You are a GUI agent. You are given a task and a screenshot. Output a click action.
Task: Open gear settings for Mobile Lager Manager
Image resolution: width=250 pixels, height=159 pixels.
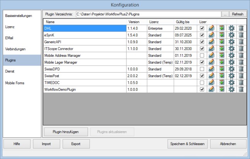pos(231,62)
